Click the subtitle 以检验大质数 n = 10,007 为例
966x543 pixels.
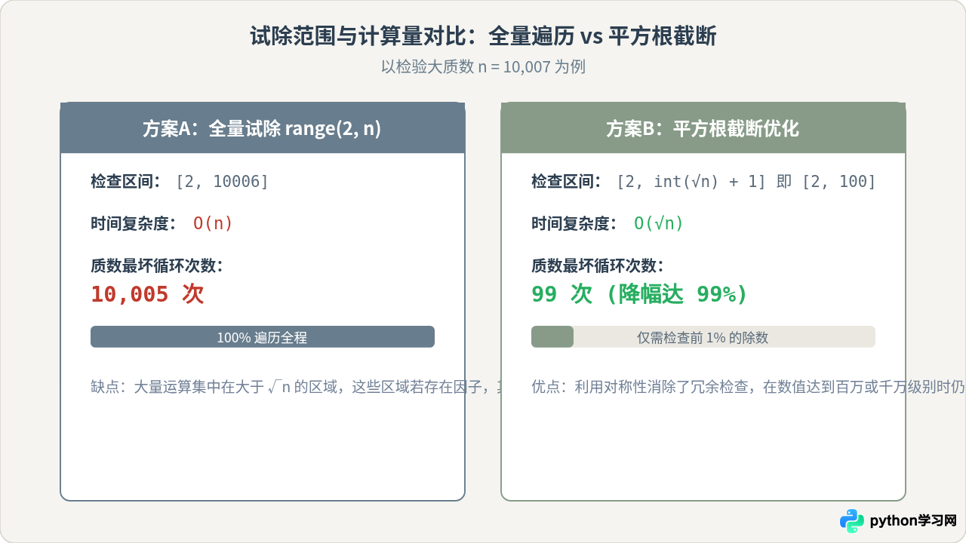(483, 66)
